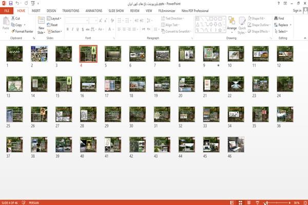The image size is (308, 205).
Task: Open the Shape Fill dropdown
Action: [x=256, y=18]
